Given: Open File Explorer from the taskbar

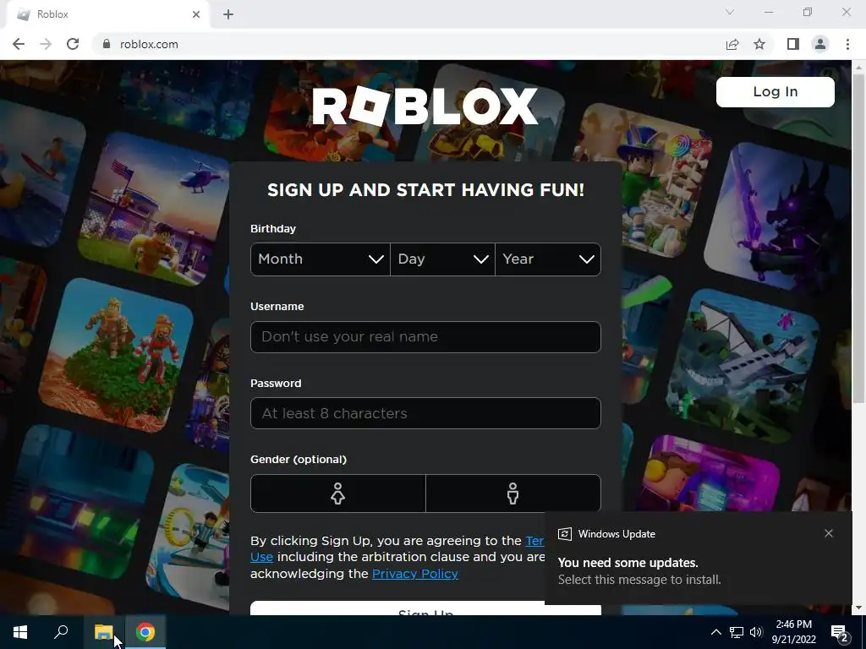Looking at the screenshot, I should (x=103, y=632).
